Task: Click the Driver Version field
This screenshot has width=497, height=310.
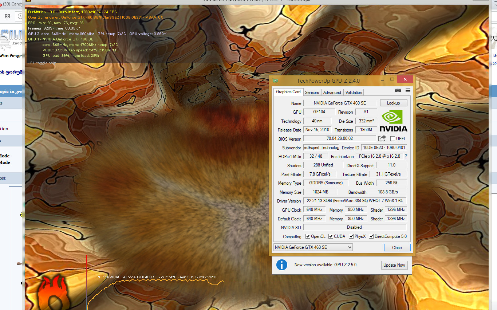Action: (x=355, y=201)
